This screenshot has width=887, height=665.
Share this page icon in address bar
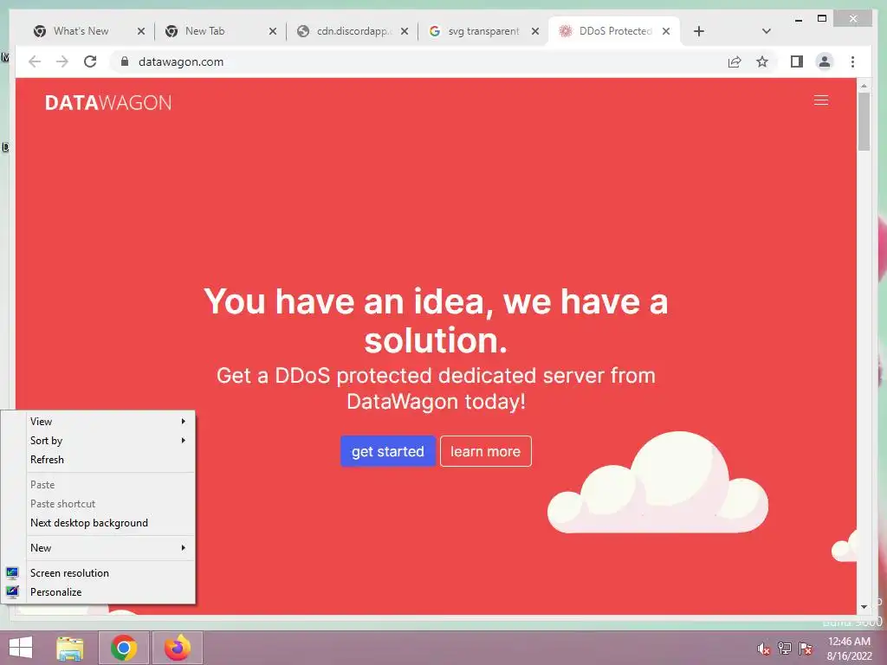pos(735,61)
